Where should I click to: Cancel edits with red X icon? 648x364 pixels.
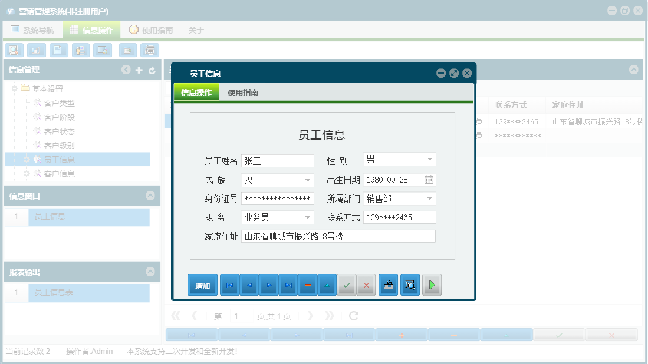coord(366,284)
